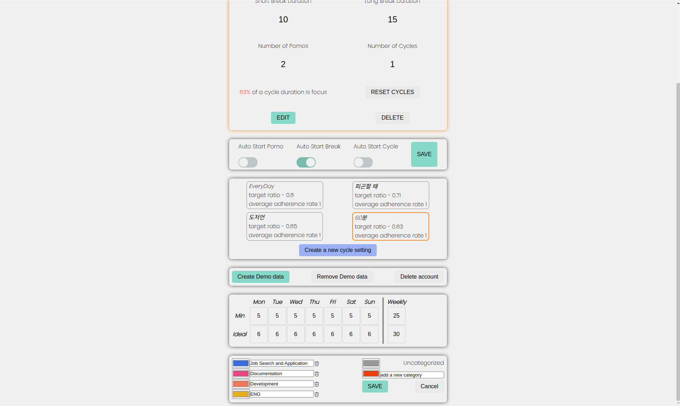Toggle Auto Start Cycle on
The height and width of the screenshot is (406, 680).
tap(363, 162)
